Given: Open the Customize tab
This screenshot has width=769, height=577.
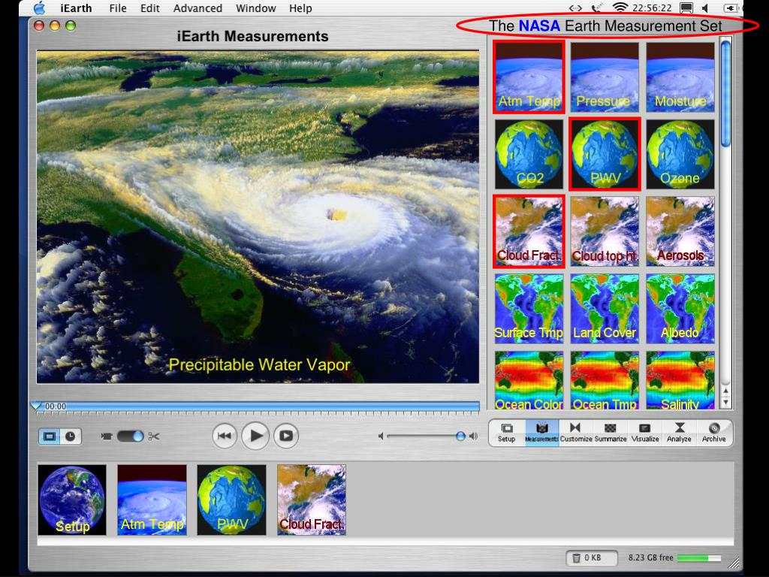Looking at the screenshot, I should [576, 433].
